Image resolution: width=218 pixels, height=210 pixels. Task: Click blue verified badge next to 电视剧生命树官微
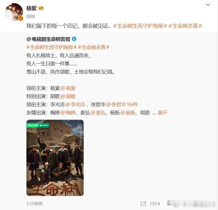tap(74, 39)
